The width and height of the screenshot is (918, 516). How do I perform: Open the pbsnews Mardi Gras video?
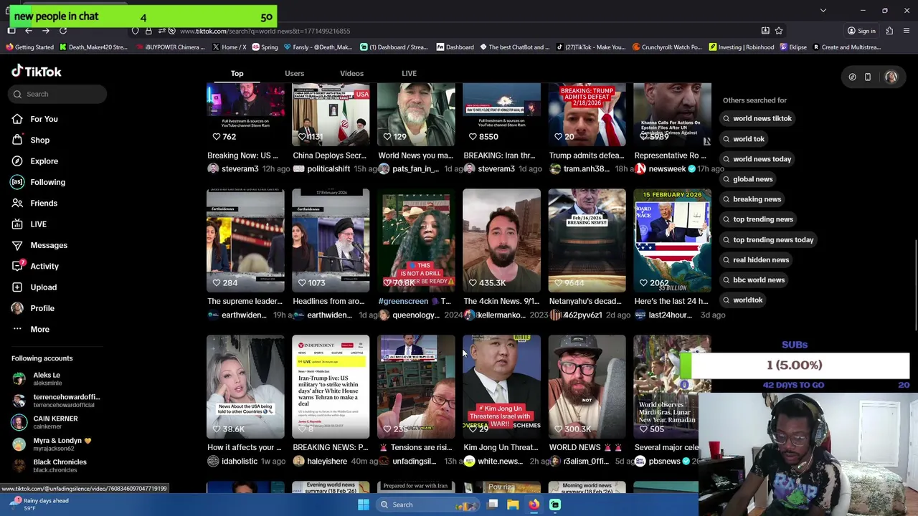(672, 386)
